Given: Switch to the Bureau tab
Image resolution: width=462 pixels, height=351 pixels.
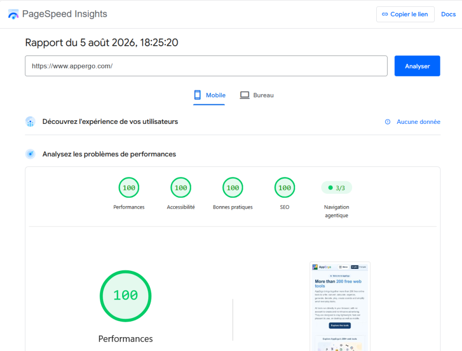Looking at the screenshot, I should [257, 95].
